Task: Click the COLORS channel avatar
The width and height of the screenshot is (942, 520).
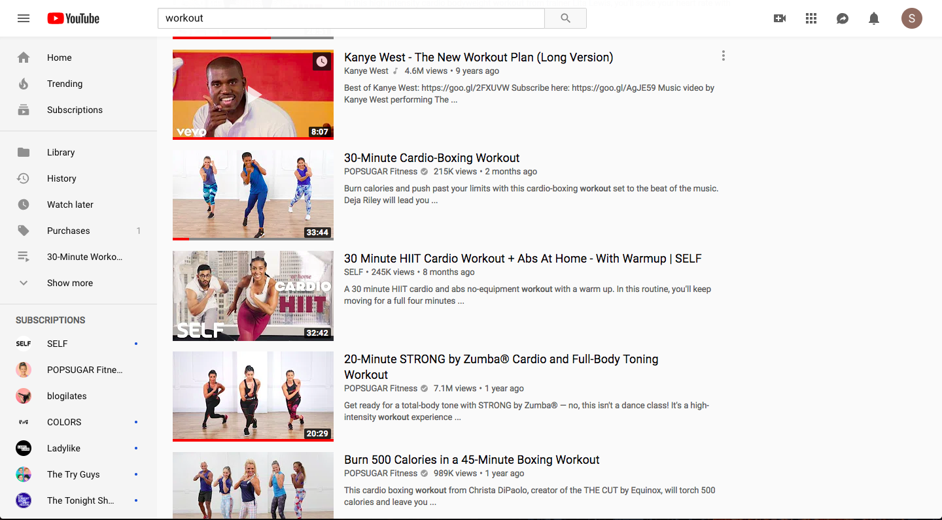Action: [x=24, y=422]
